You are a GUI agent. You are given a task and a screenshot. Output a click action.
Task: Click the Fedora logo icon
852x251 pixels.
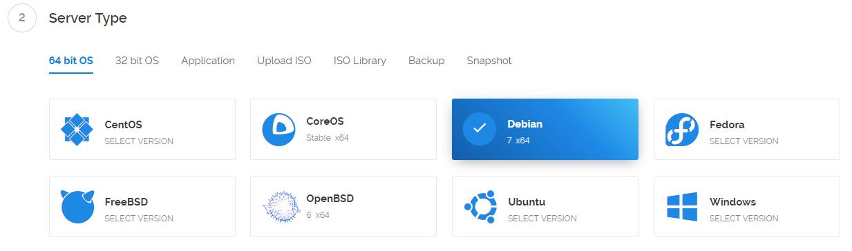(x=682, y=130)
